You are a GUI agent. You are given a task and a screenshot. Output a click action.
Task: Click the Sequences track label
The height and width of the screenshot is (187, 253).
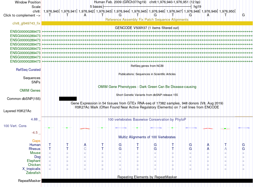tap(32, 78)
